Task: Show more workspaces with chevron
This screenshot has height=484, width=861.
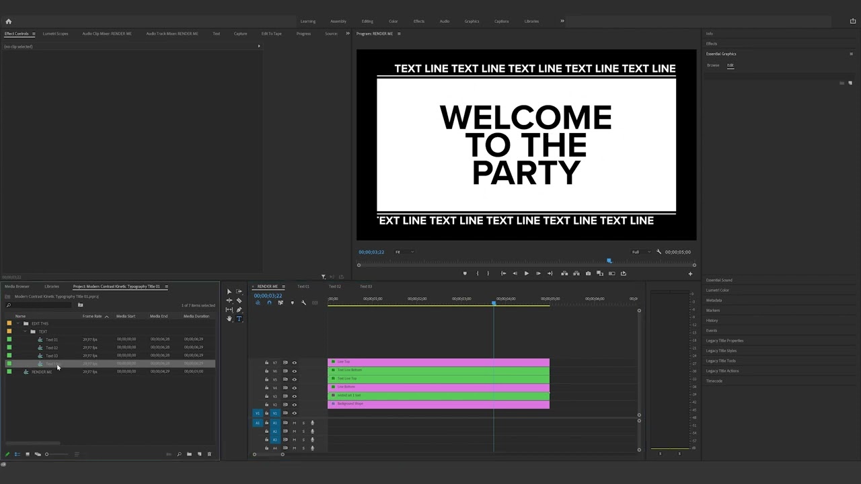Action: tap(562, 21)
